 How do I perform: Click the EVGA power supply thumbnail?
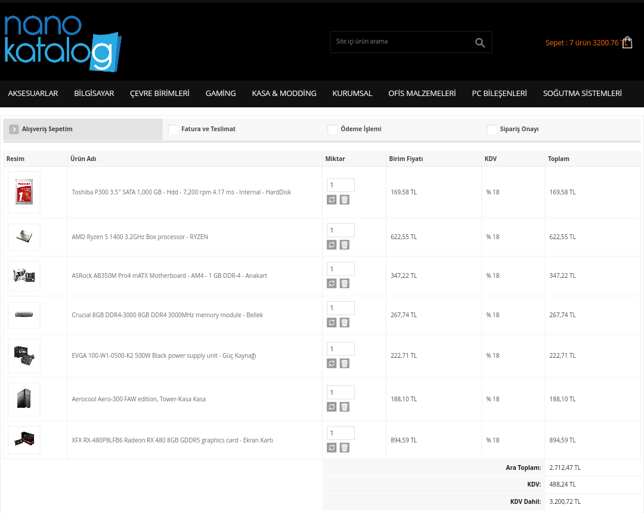pyautogui.click(x=24, y=355)
